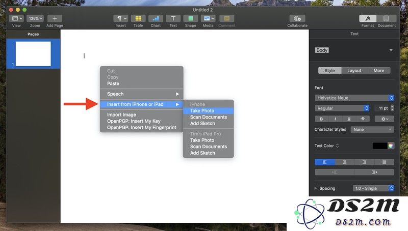Viewport: 408px width, 231px height.
Task: Choose Take Photo under iPhone
Action: pos(208,111)
